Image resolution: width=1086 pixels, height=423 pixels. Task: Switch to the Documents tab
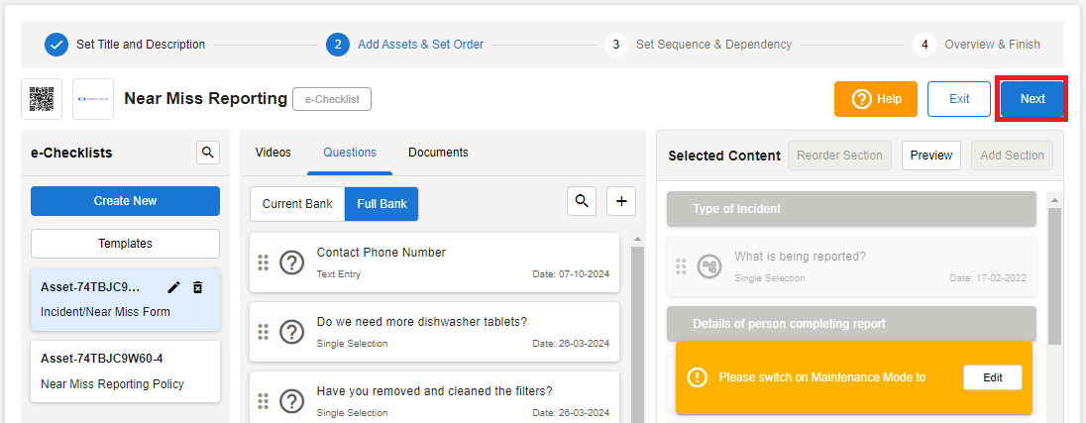pos(438,153)
